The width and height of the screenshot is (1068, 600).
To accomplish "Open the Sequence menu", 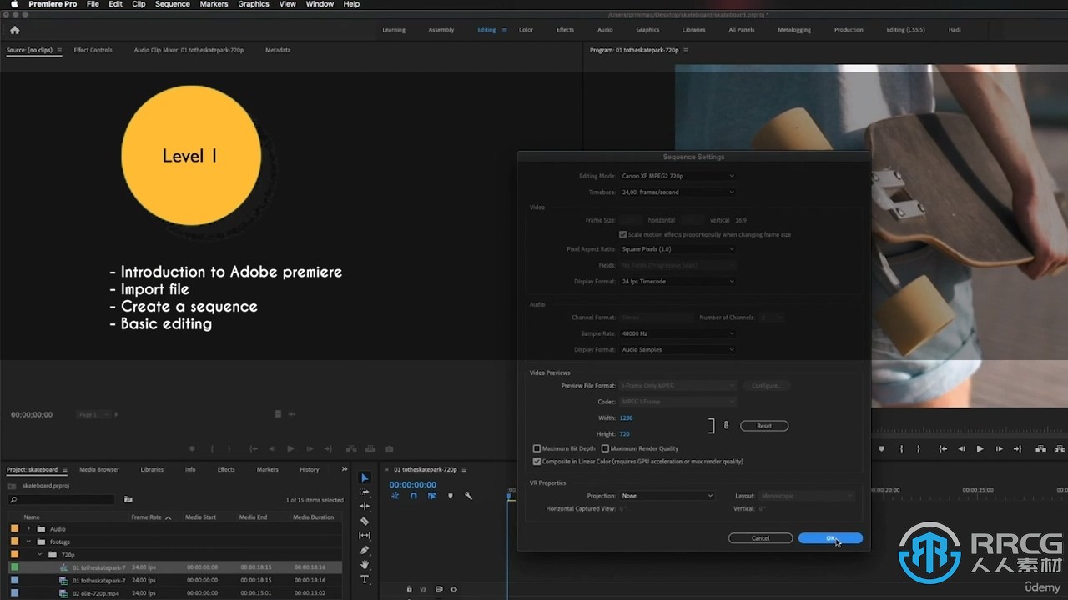I will [173, 4].
